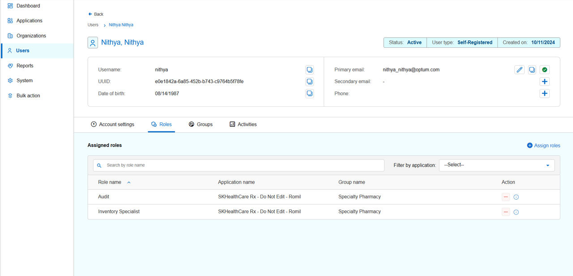Click the Assigned roles heading
The width and height of the screenshot is (573, 276).
click(105, 146)
